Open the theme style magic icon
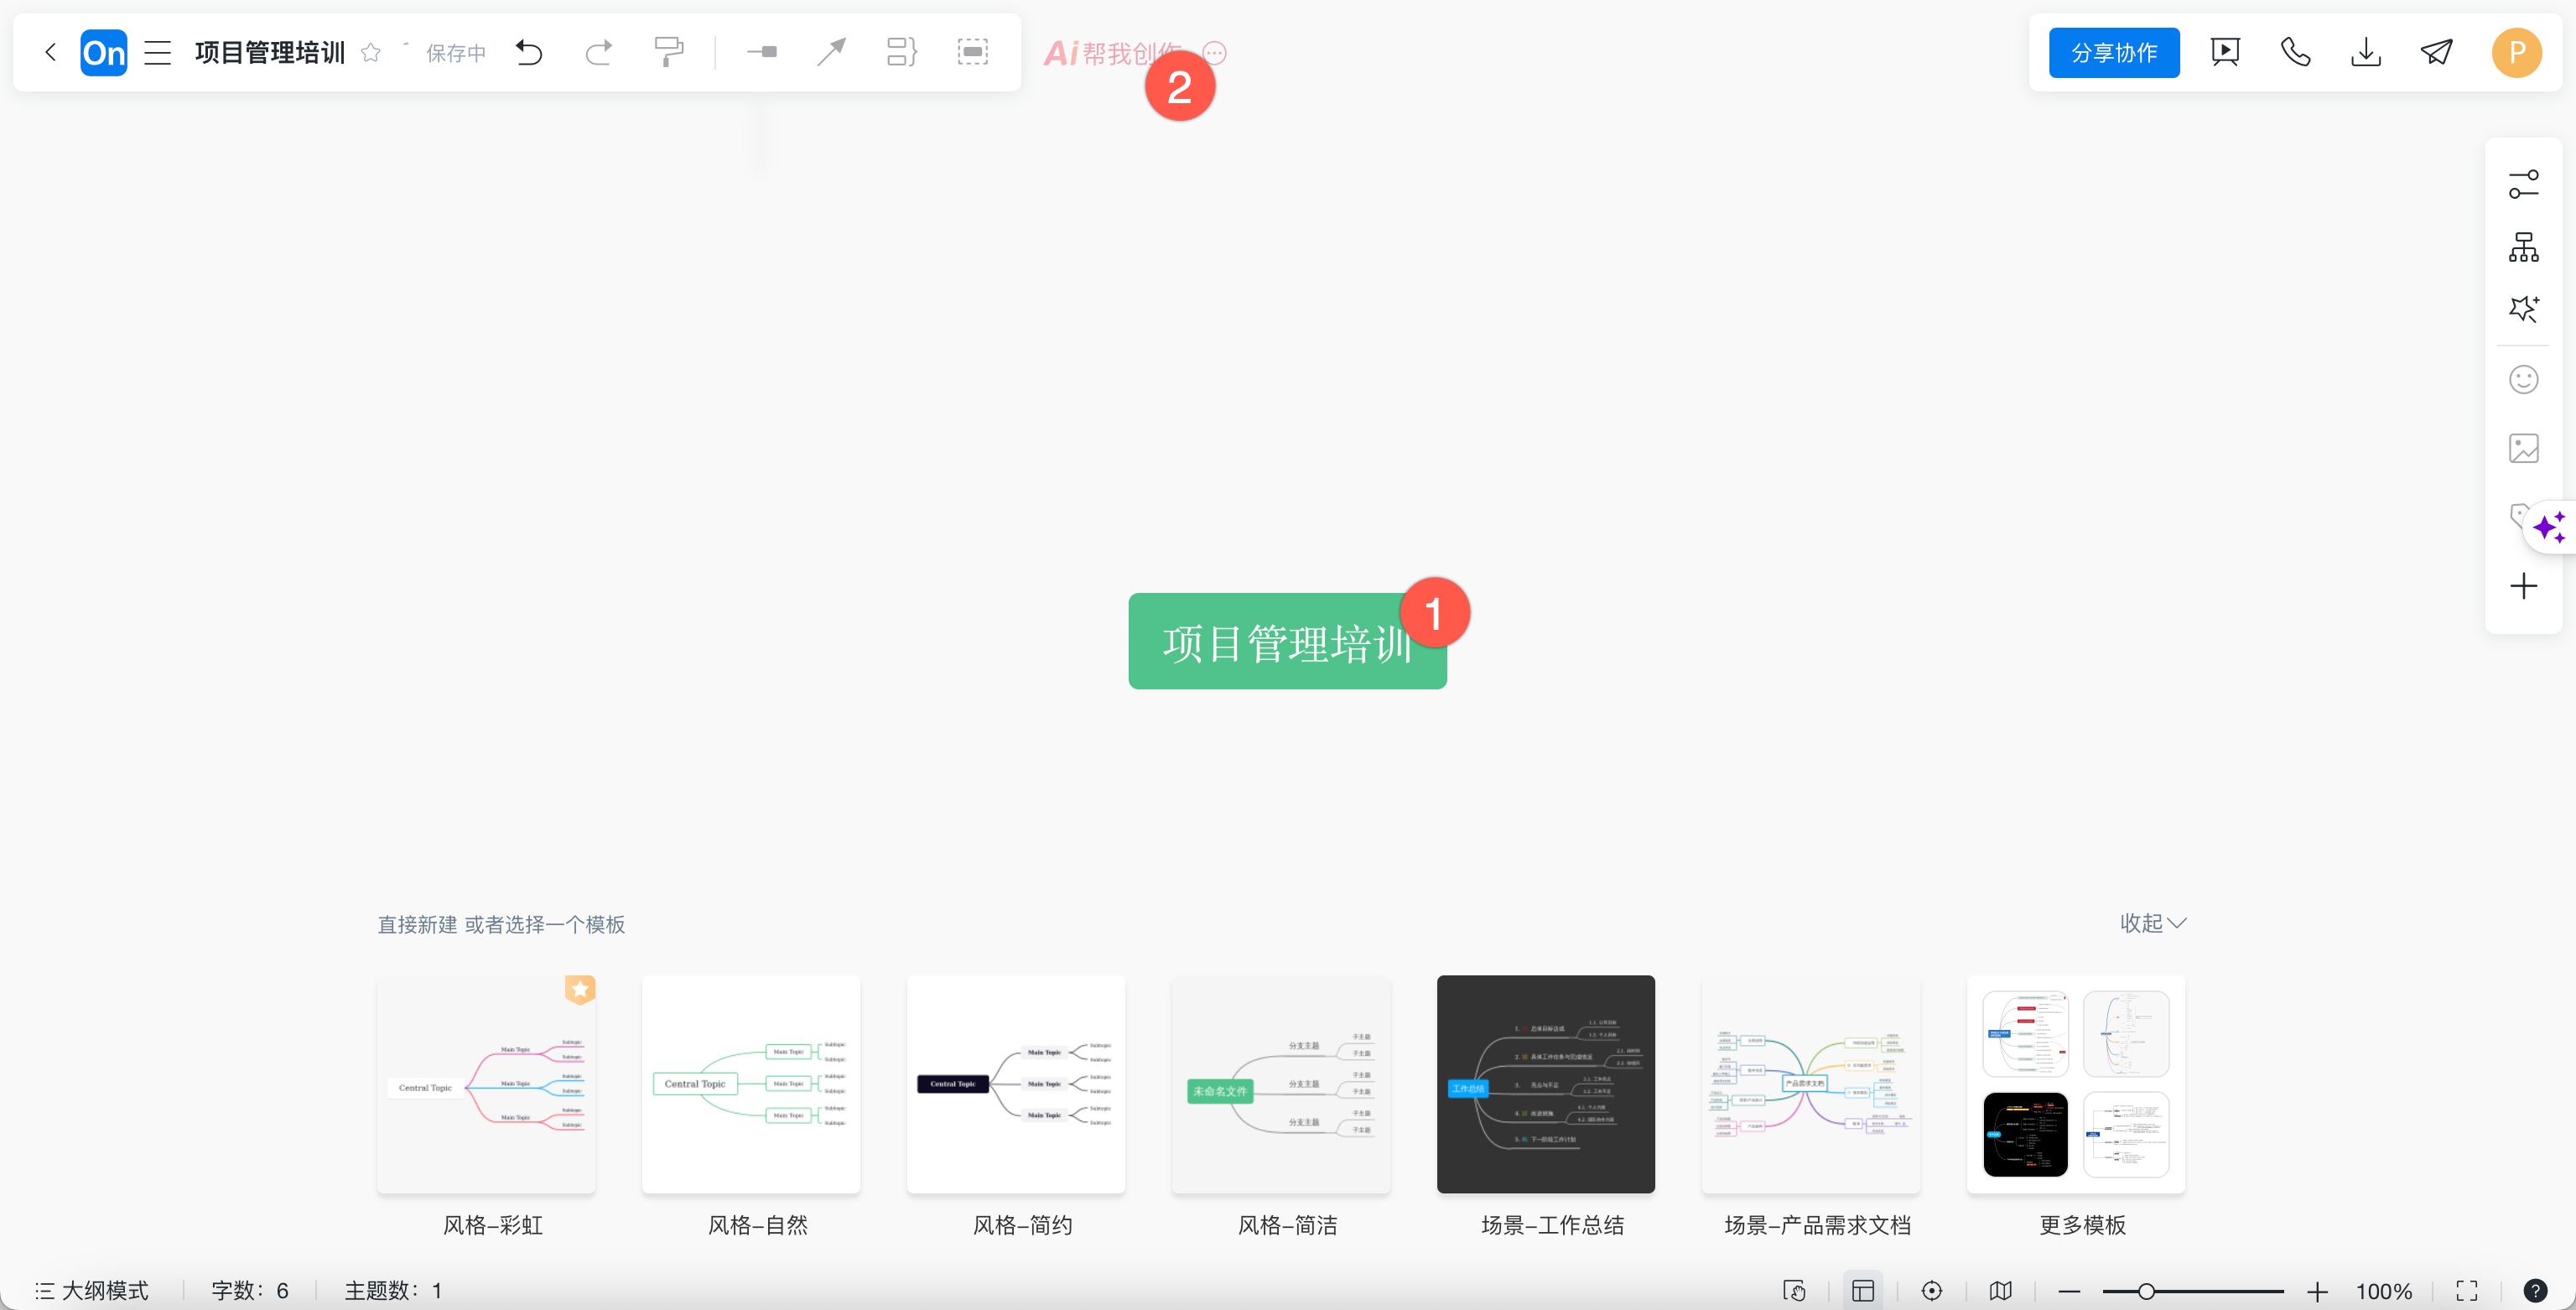The height and width of the screenshot is (1310, 2576). pyautogui.click(x=2523, y=309)
